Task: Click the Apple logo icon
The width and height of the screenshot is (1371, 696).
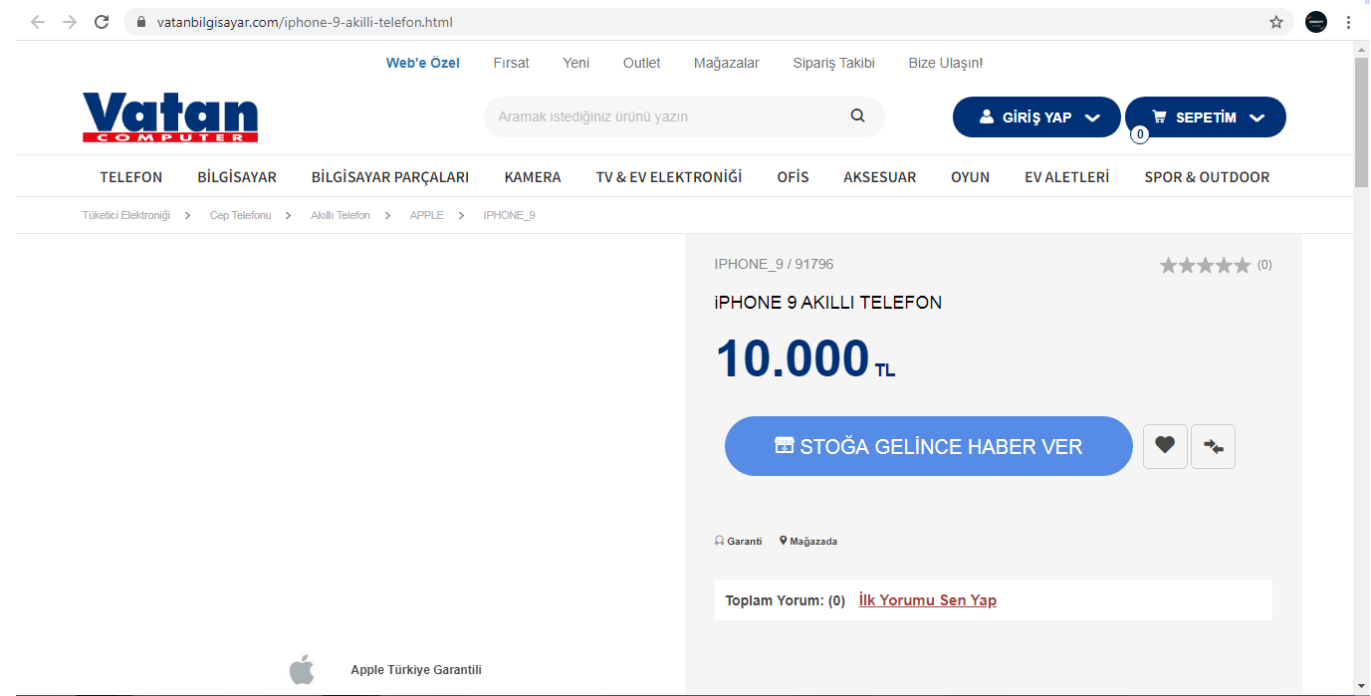Action: tap(302, 669)
